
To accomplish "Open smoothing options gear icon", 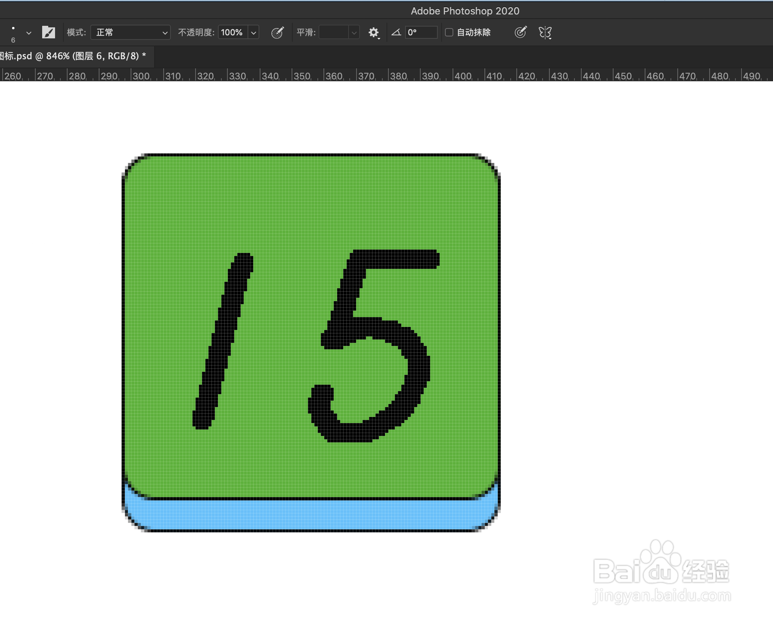I will coord(374,33).
